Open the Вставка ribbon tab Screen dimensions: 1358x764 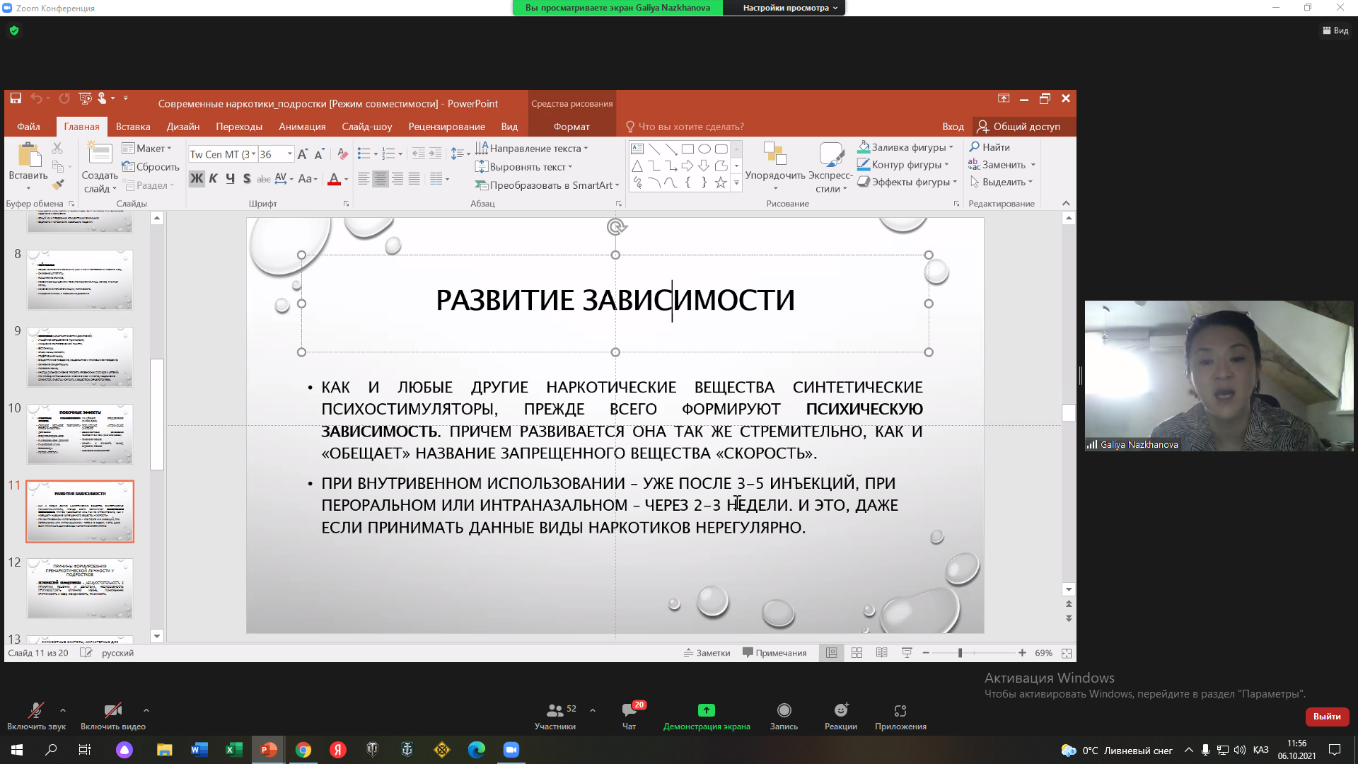[x=133, y=127]
